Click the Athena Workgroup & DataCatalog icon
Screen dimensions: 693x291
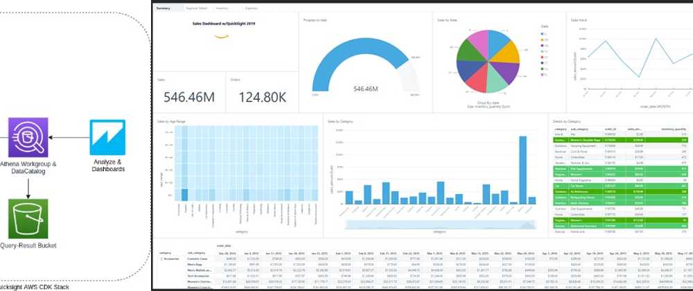click(28, 137)
